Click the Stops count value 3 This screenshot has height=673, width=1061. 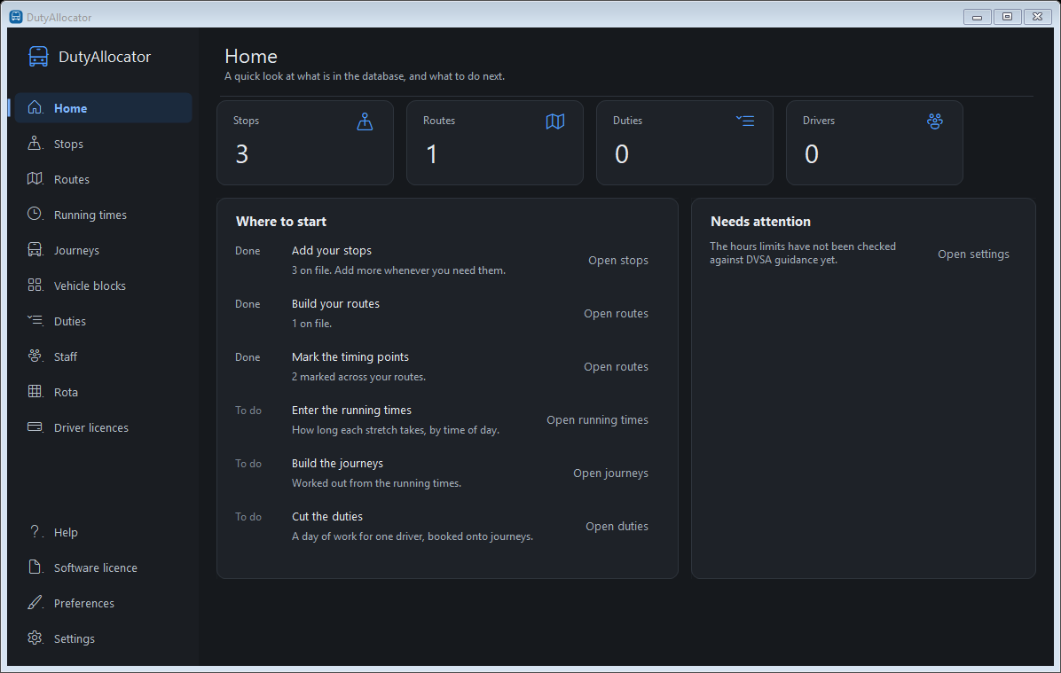click(242, 154)
